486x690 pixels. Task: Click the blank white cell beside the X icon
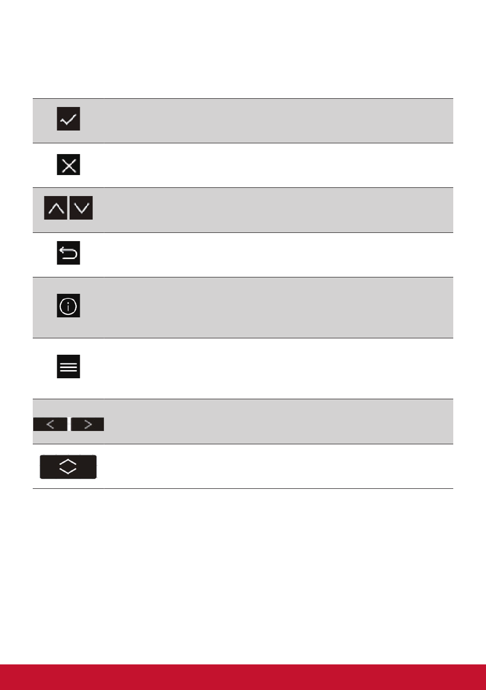tap(278, 165)
